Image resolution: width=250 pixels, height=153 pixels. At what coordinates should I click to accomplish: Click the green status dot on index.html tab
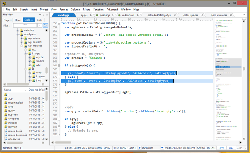[x=119, y=15]
